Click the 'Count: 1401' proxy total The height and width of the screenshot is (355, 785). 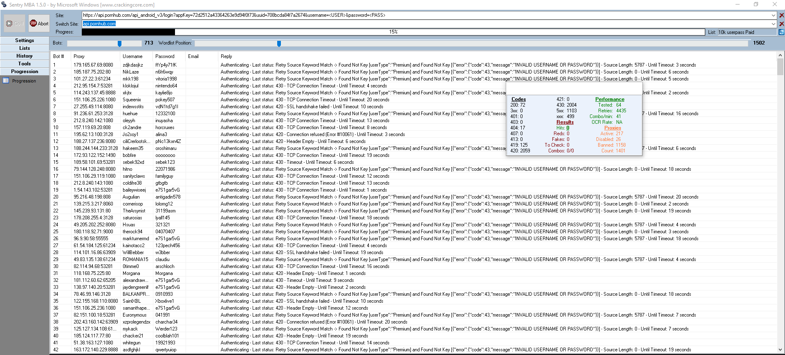[613, 151]
